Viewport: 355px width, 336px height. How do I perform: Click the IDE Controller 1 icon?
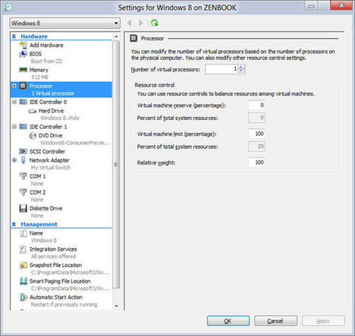(23, 126)
